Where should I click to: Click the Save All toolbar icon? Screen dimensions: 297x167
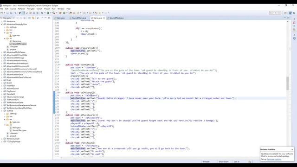pyautogui.click(x=11, y=13)
